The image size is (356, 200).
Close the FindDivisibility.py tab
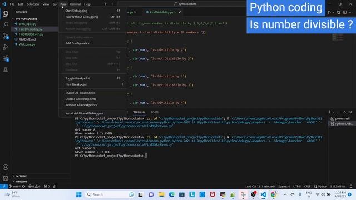coord(180,12)
